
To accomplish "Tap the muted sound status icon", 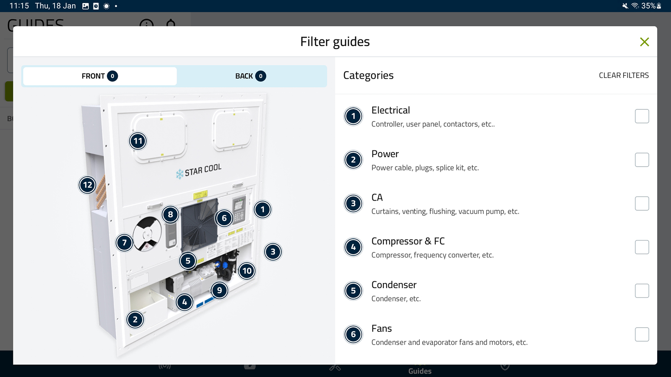I will 625,6.
